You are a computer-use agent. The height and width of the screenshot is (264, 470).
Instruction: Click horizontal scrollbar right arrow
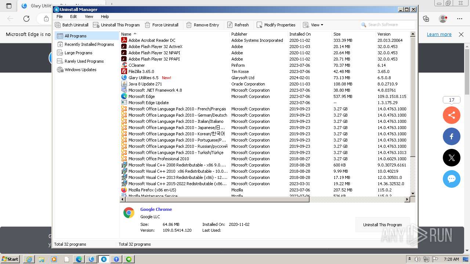tap(407, 199)
